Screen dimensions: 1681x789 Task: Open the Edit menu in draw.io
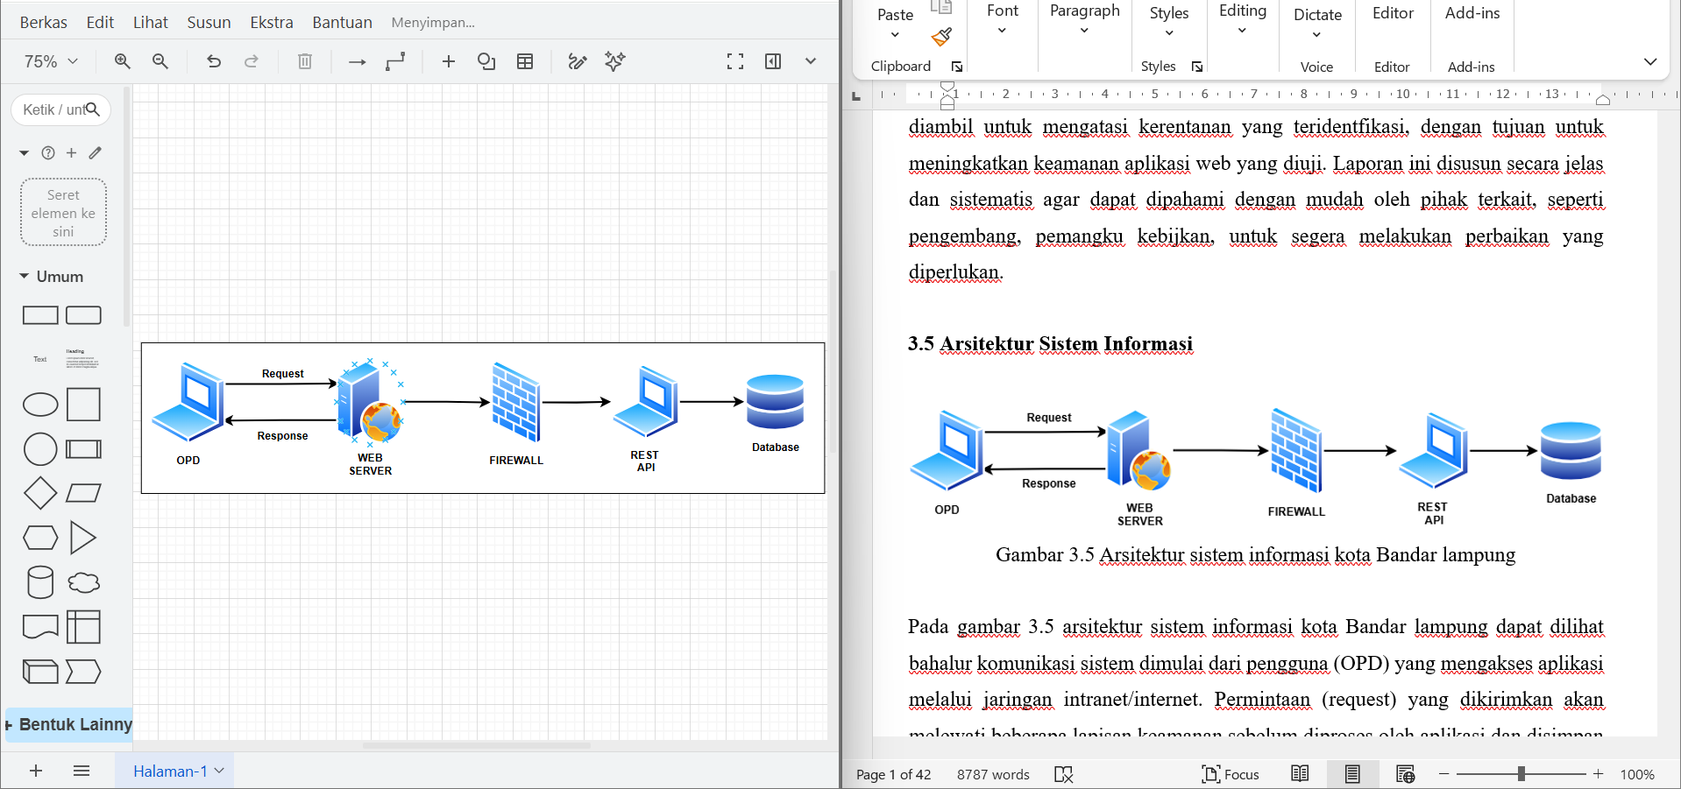point(100,22)
